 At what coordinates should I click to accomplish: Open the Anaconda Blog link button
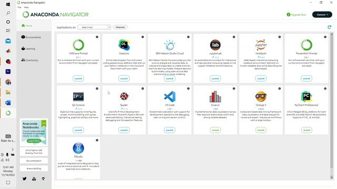tap(34, 169)
